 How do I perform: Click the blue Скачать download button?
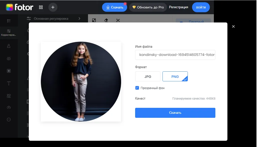175,113
